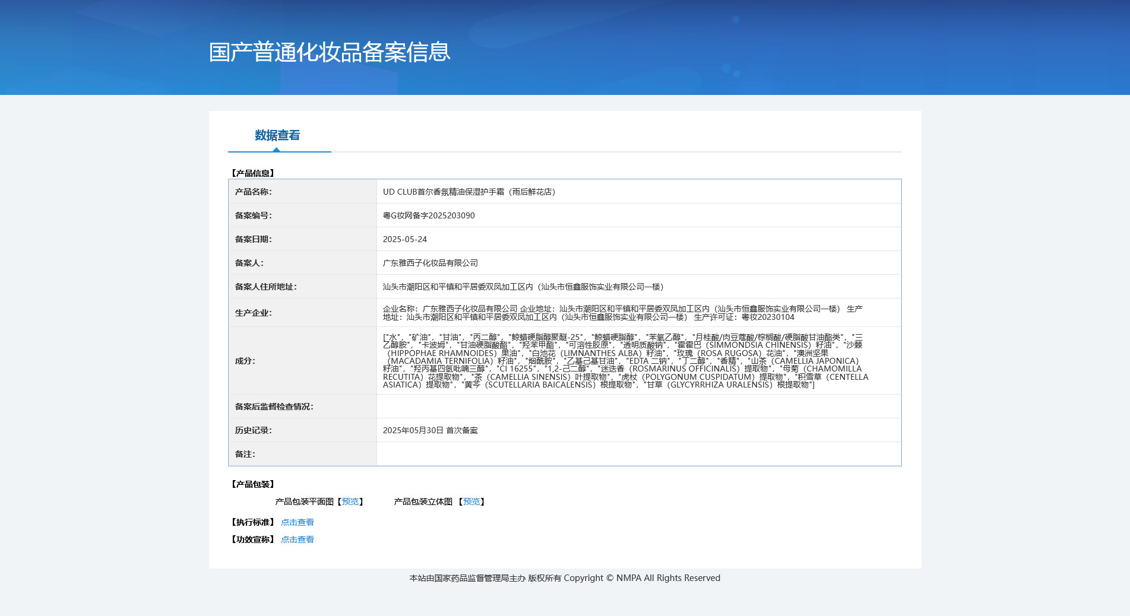The image size is (1130, 616).
Task: Click 点击查看 next to 执行标准
Action: tap(297, 522)
